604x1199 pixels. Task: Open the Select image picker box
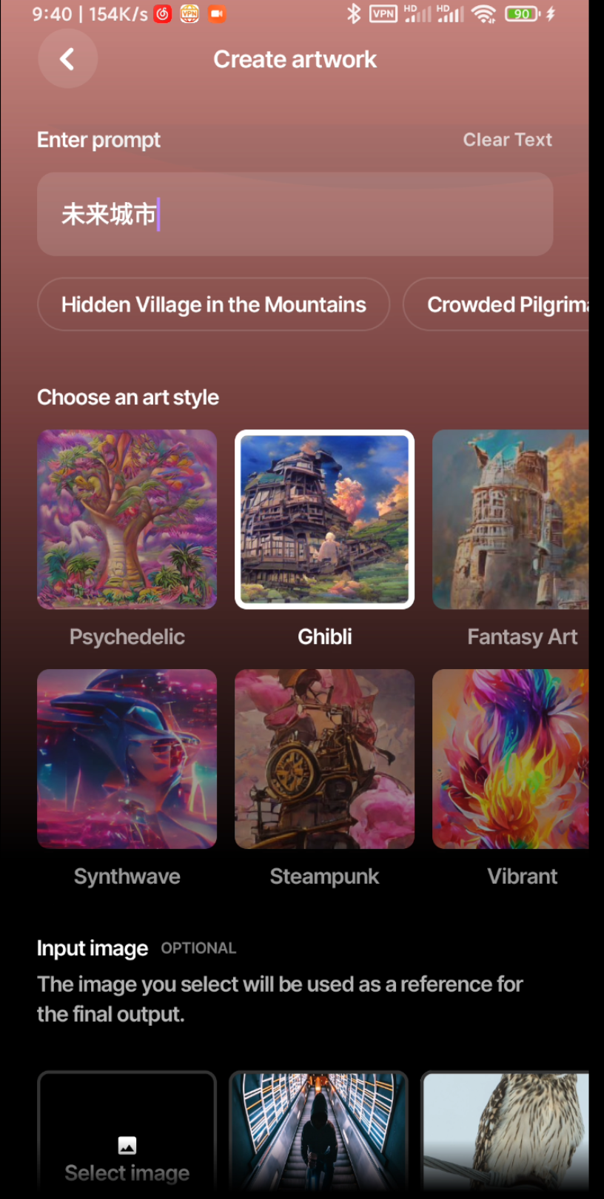(x=127, y=1134)
